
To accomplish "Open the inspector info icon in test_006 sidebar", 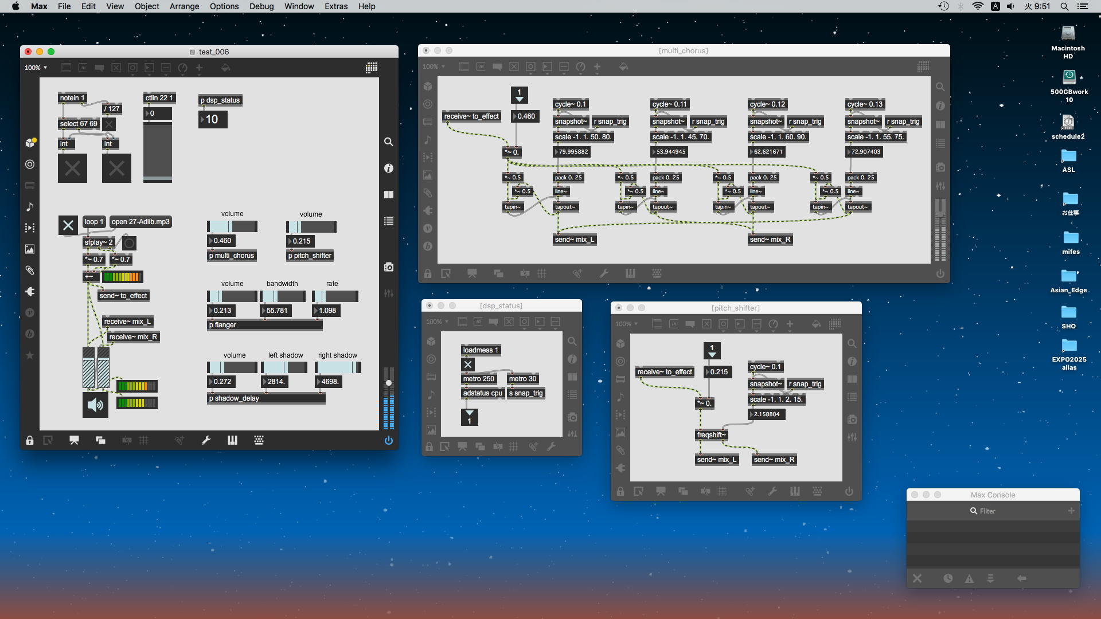I will pyautogui.click(x=388, y=168).
